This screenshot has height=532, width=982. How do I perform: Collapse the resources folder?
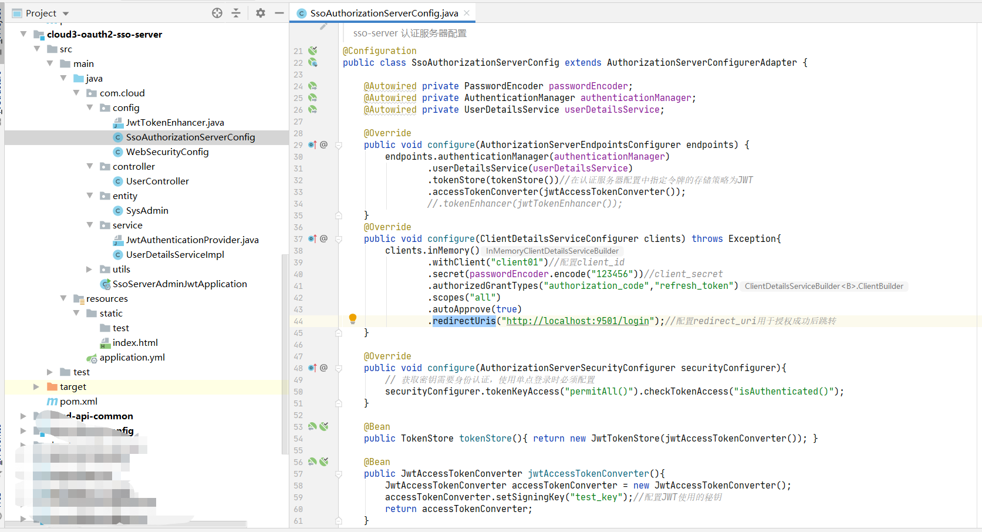tap(63, 298)
